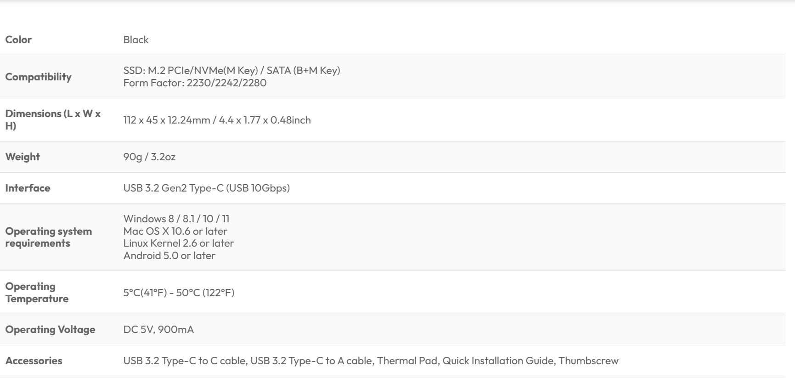Click the Operating Temperature label
795x378 pixels.
tap(37, 293)
